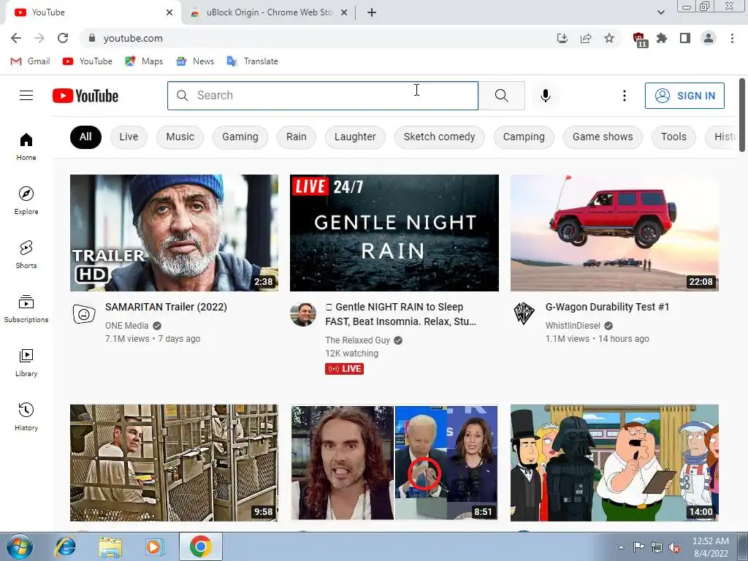Image resolution: width=748 pixels, height=561 pixels.
Task: Open G-Wagon Durability Test #1 title
Action: point(607,307)
